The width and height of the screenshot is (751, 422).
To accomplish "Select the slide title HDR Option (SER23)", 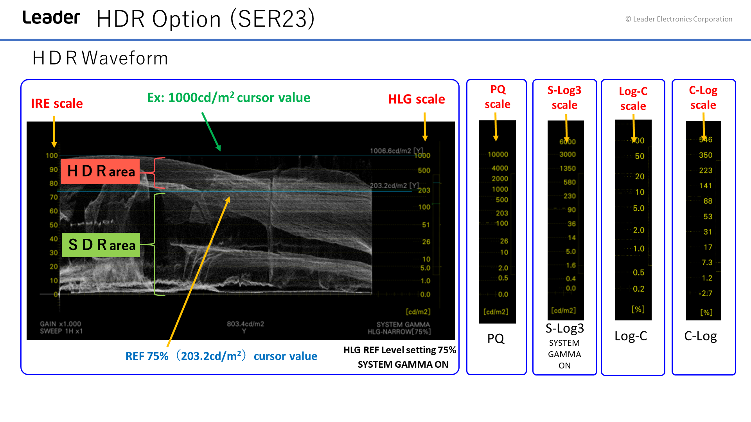I will 206,19.
